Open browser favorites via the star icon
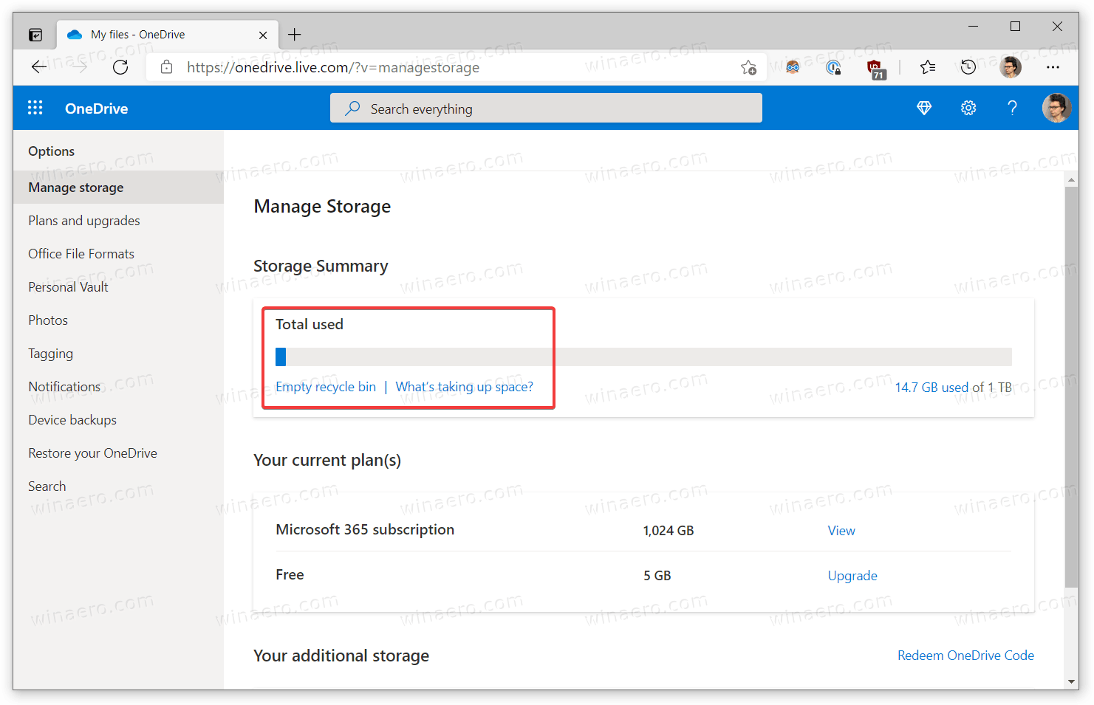Image resolution: width=1094 pixels, height=705 pixels. [x=928, y=66]
